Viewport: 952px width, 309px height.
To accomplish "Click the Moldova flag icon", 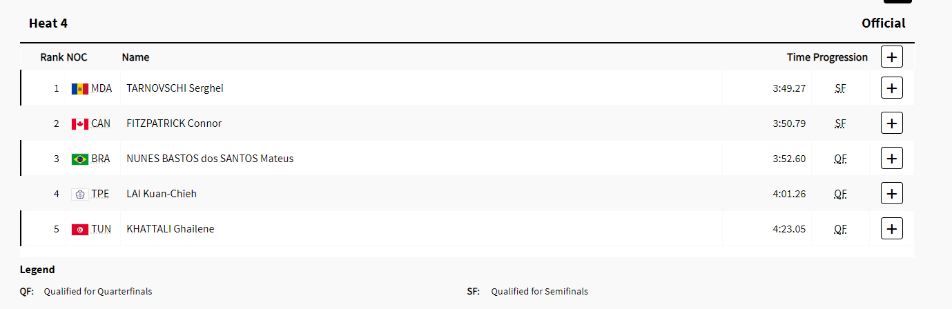I will 80,89.
